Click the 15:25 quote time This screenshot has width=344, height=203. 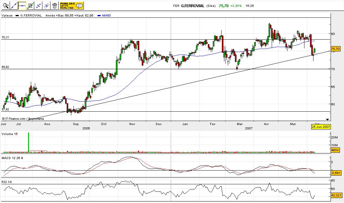click(x=250, y=6)
